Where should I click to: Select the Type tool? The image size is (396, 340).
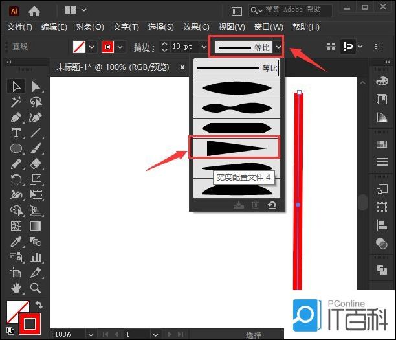(x=16, y=133)
